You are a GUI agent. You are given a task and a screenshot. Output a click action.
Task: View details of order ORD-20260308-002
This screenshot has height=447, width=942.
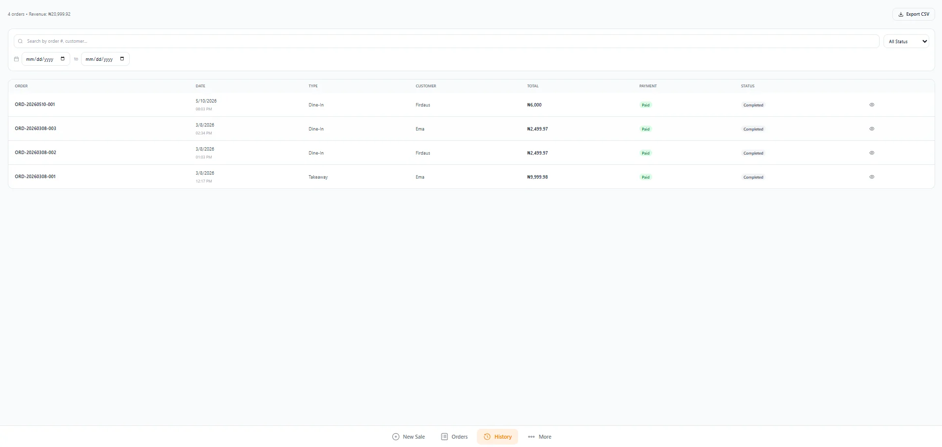pyautogui.click(x=872, y=153)
